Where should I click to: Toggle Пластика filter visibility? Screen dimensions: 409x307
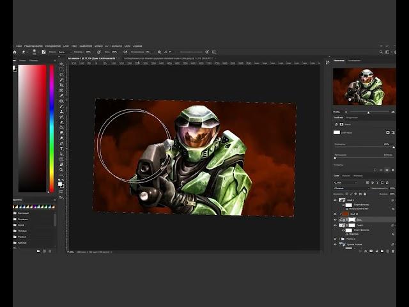pos(347,234)
